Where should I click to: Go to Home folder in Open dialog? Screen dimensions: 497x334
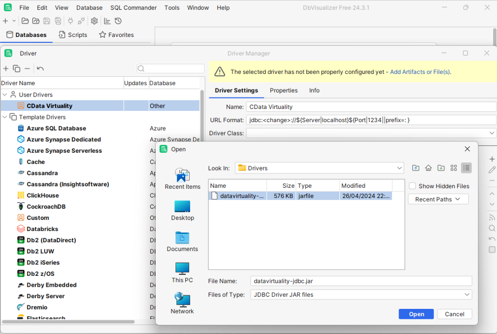[x=429, y=168]
